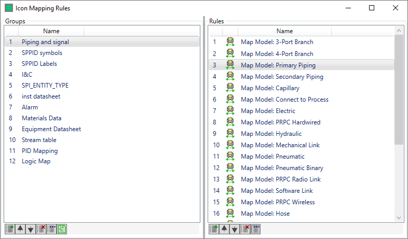
Task: Select Map Model: PRPC Wireless rule
Action: [278, 202]
